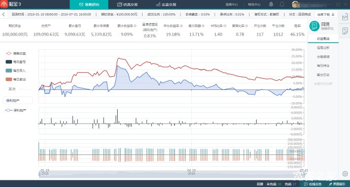Click the chart date range navigator bar

tap(171, 174)
